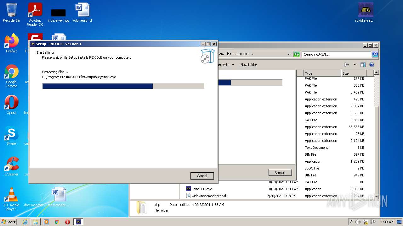Click New folder in Explorer toolbar
403x226 pixels.
click(x=249, y=65)
